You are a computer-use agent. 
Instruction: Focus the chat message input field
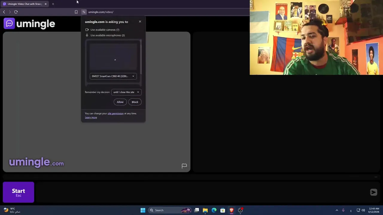202,192
